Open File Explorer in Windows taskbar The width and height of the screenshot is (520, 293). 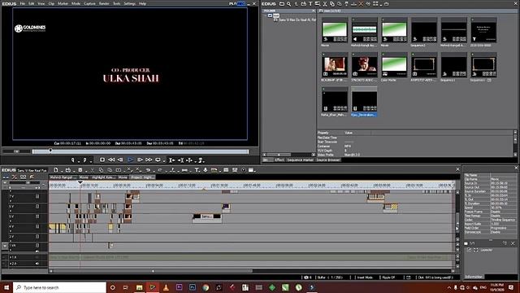point(139,287)
